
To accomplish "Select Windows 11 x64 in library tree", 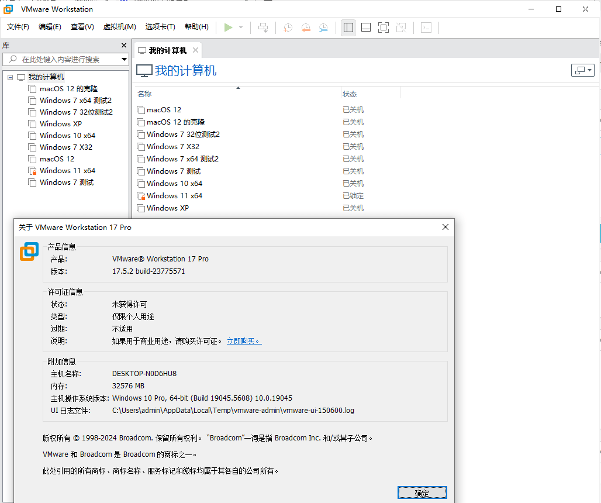I will [x=62, y=171].
